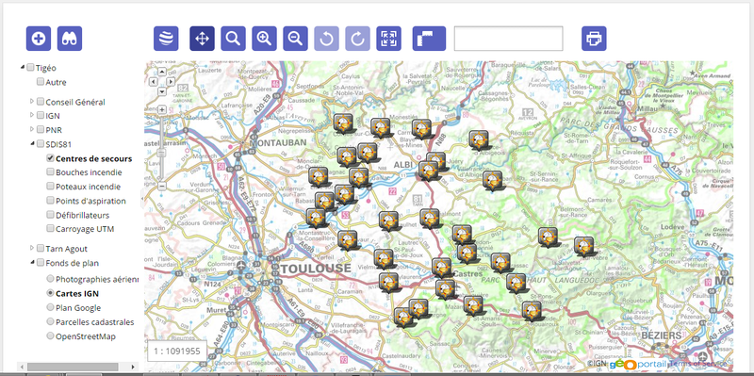Select the OpenStreetMap base map
This screenshot has height=376, width=754.
[x=50, y=335]
